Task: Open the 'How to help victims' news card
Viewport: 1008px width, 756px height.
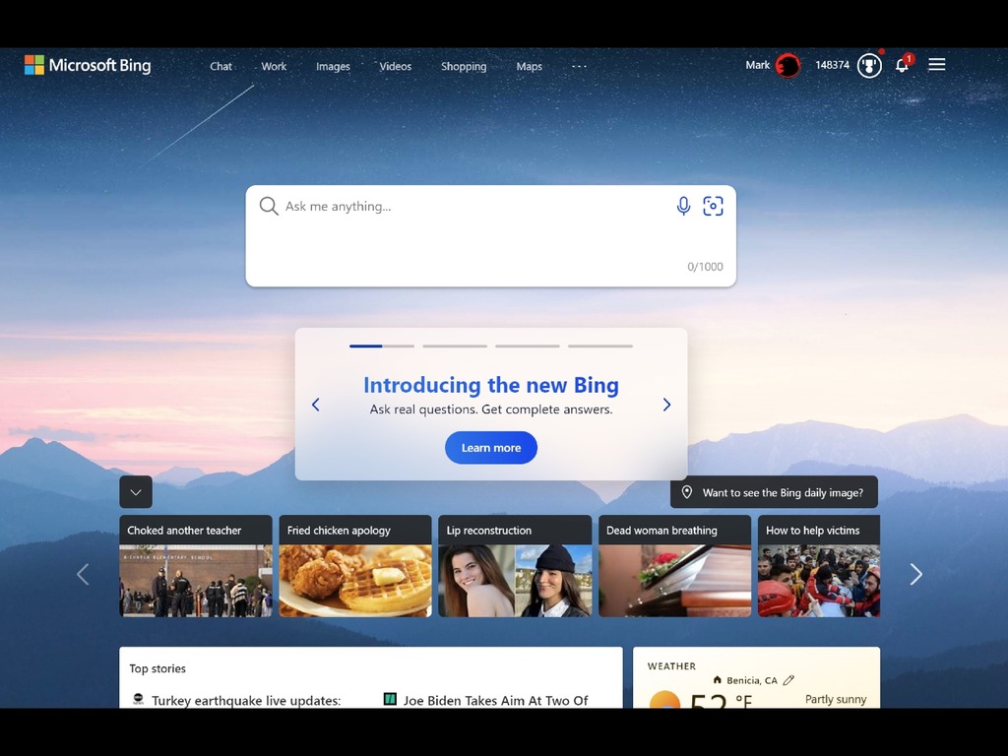Action: (819, 566)
